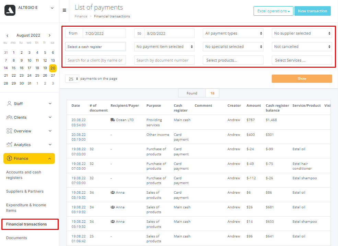Image resolution: width=338 pixels, height=246 pixels.
Task: Toggle the hamburger sidebar menu icon
Action: click(x=64, y=10)
